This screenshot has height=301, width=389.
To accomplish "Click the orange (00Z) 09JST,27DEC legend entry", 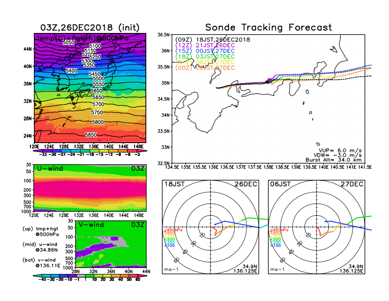I will (x=205, y=68).
